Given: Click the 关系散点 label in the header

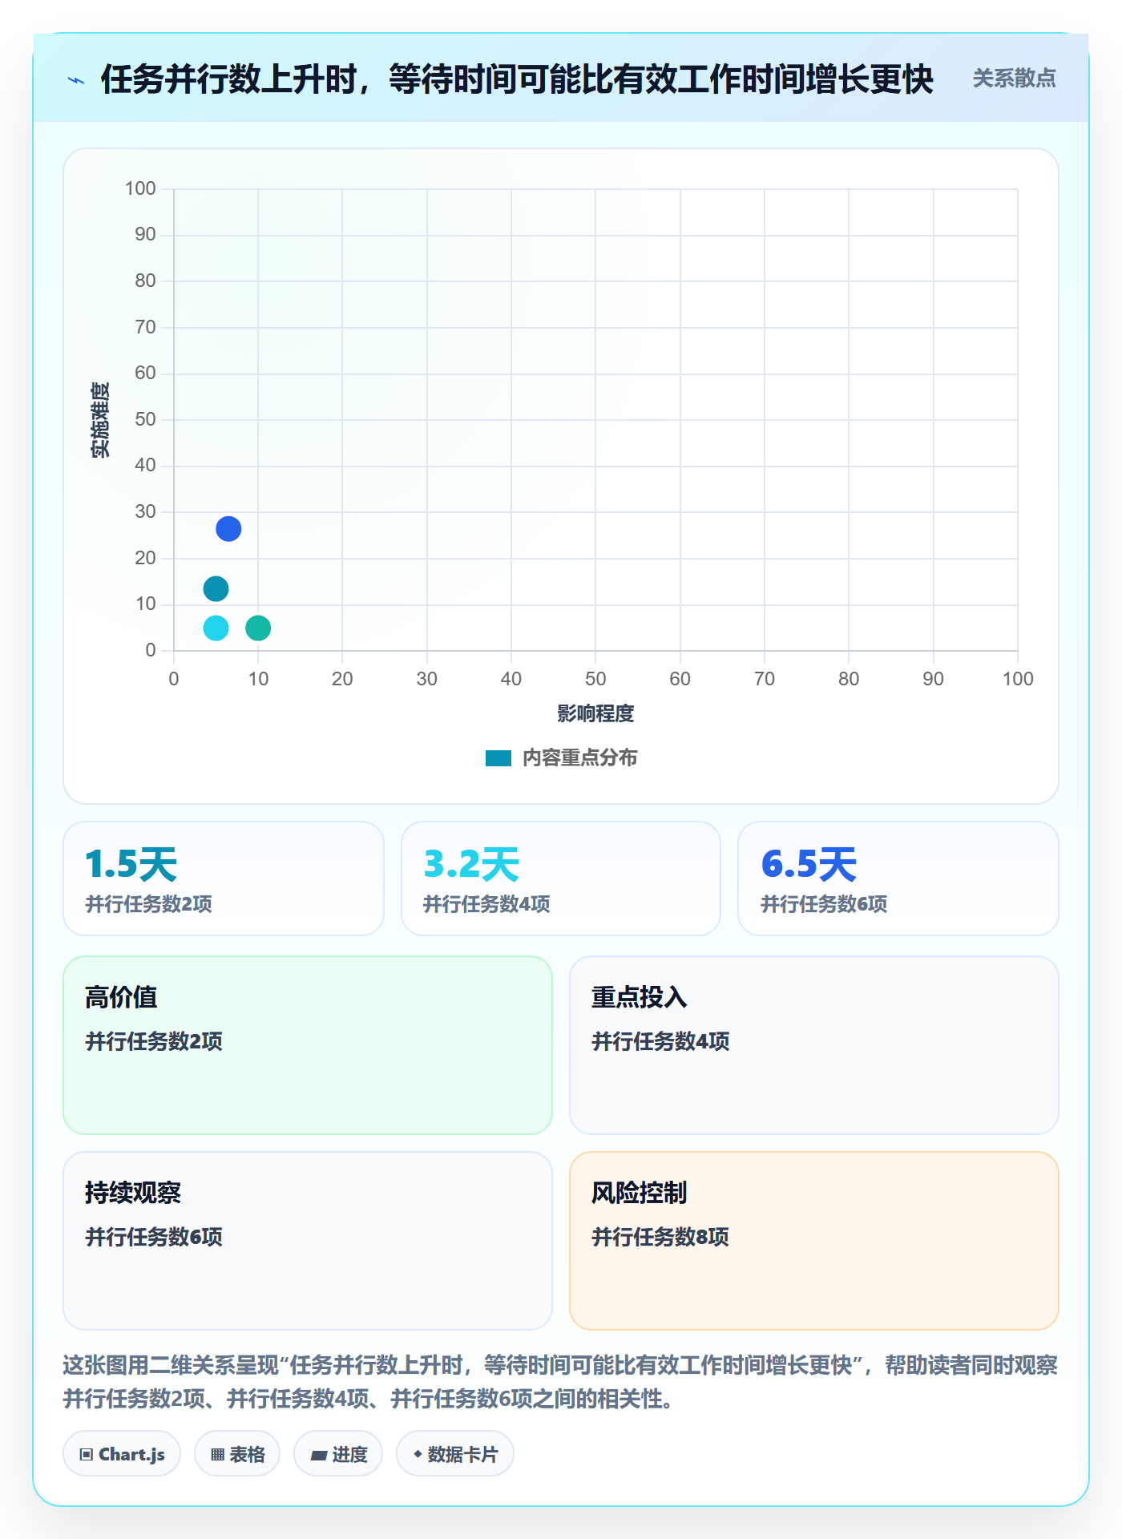Looking at the screenshot, I should coord(1014,79).
